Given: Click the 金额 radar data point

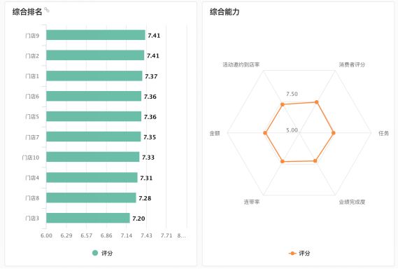Looking at the screenshot, I should 265,133.
